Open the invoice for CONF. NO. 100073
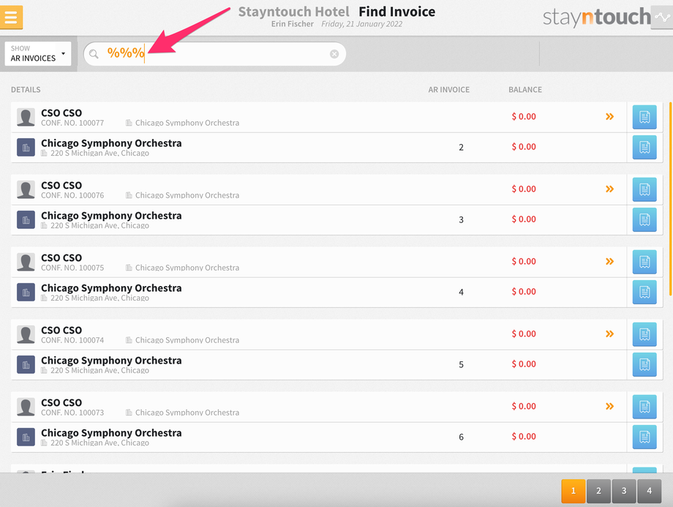This screenshot has height=507, width=673. (644, 407)
